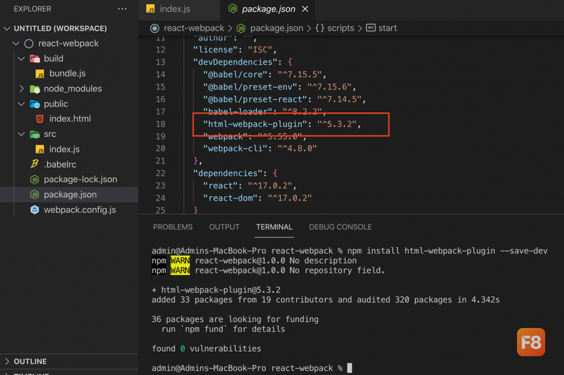Viewport: 564px width, 375px height.
Task: Click the F8 logo badge
Action: pos(531,342)
